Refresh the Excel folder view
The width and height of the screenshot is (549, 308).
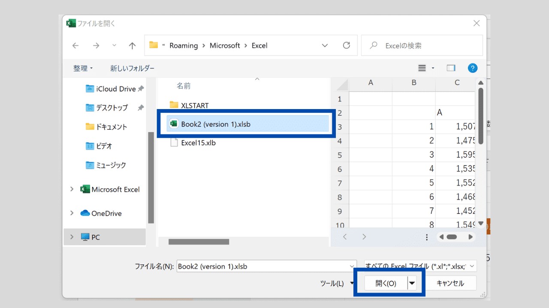(347, 45)
